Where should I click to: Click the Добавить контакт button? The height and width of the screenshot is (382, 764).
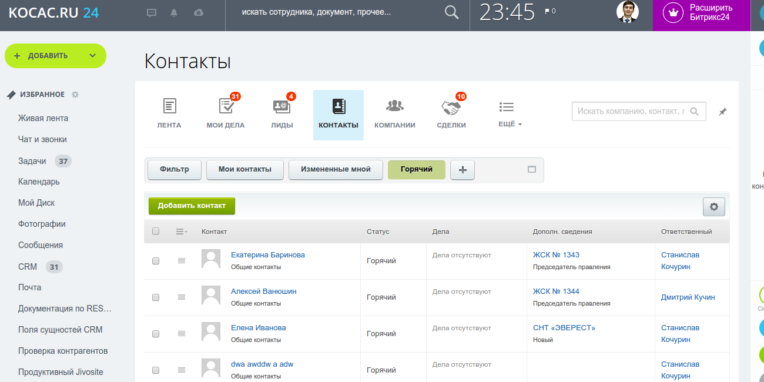(192, 206)
